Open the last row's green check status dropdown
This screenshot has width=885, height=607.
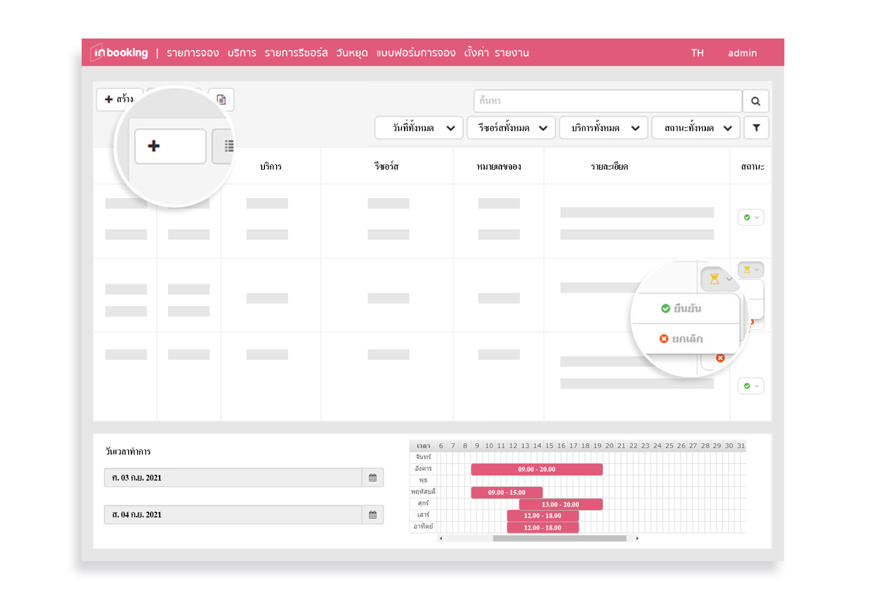pos(751,386)
